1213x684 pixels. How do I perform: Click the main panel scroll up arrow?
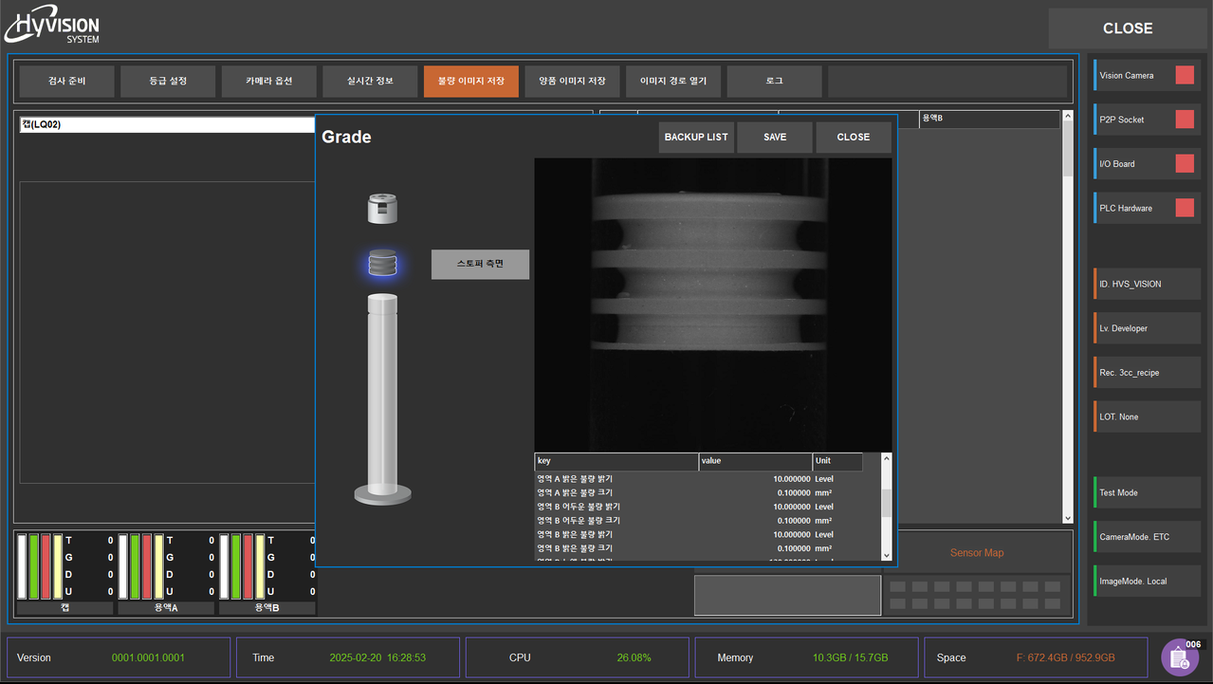1068,117
